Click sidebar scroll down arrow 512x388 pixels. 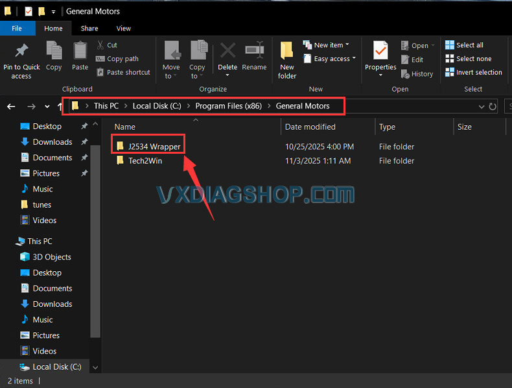[x=95, y=368]
